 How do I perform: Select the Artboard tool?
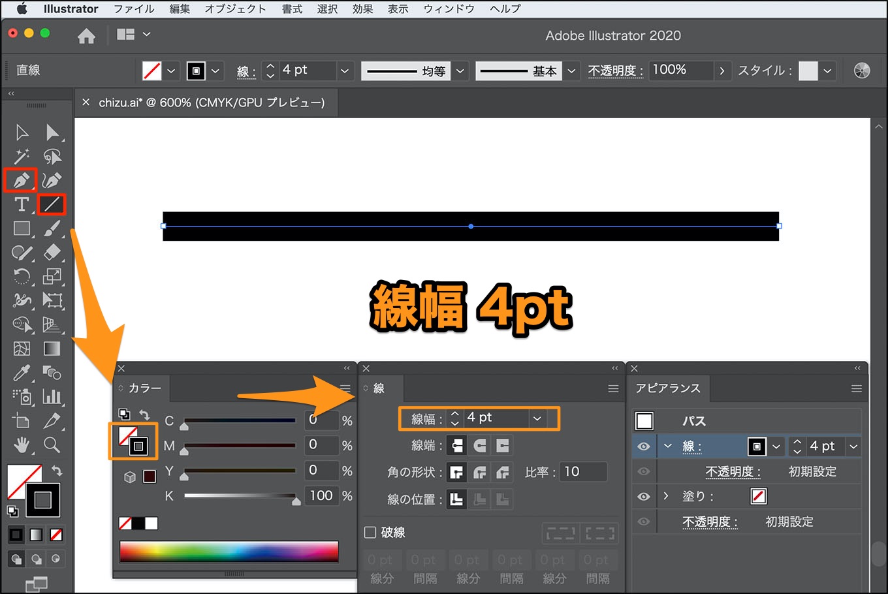click(x=22, y=421)
